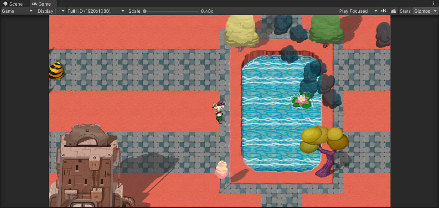Click the pink lotus flower on the pond
Screen dimensions: 439x208
click(x=302, y=101)
